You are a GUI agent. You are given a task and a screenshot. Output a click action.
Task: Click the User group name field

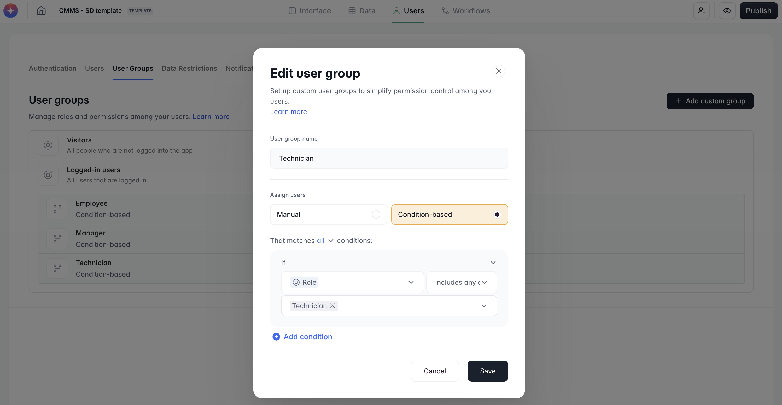coord(389,158)
